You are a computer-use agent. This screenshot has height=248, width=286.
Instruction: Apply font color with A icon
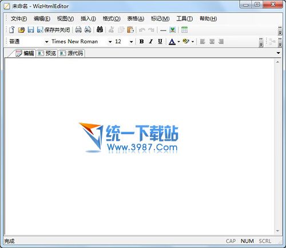click(172, 42)
